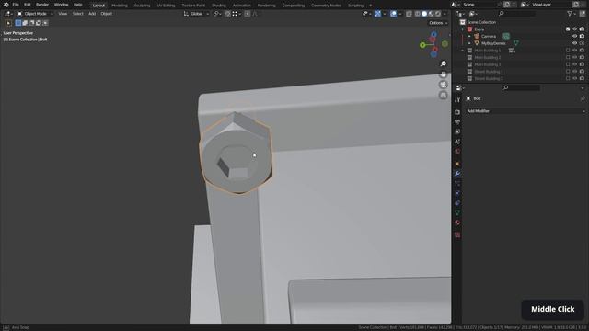Toggle X-ray view

pos(409,14)
